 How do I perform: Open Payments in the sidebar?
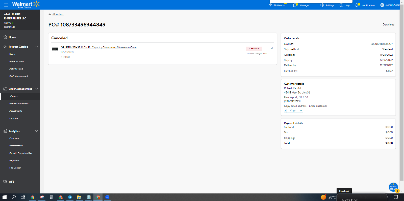click(x=14, y=160)
